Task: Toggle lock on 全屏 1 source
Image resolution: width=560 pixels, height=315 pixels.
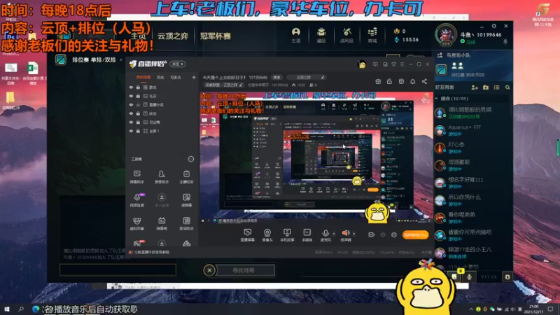Action: (138, 131)
